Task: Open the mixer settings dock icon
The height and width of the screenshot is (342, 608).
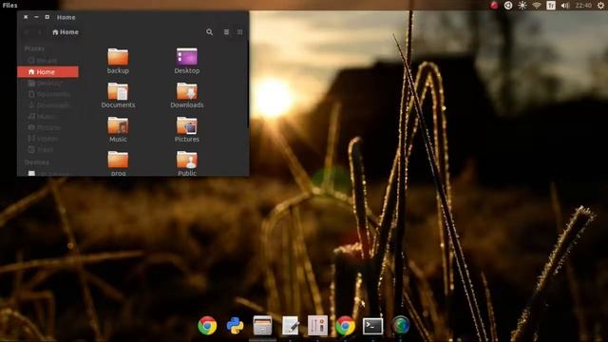Action: click(x=317, y=325)
